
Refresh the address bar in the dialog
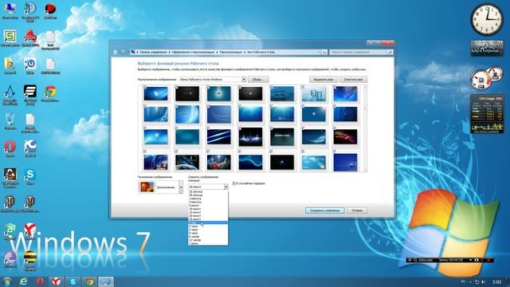[x=324, y=52]
